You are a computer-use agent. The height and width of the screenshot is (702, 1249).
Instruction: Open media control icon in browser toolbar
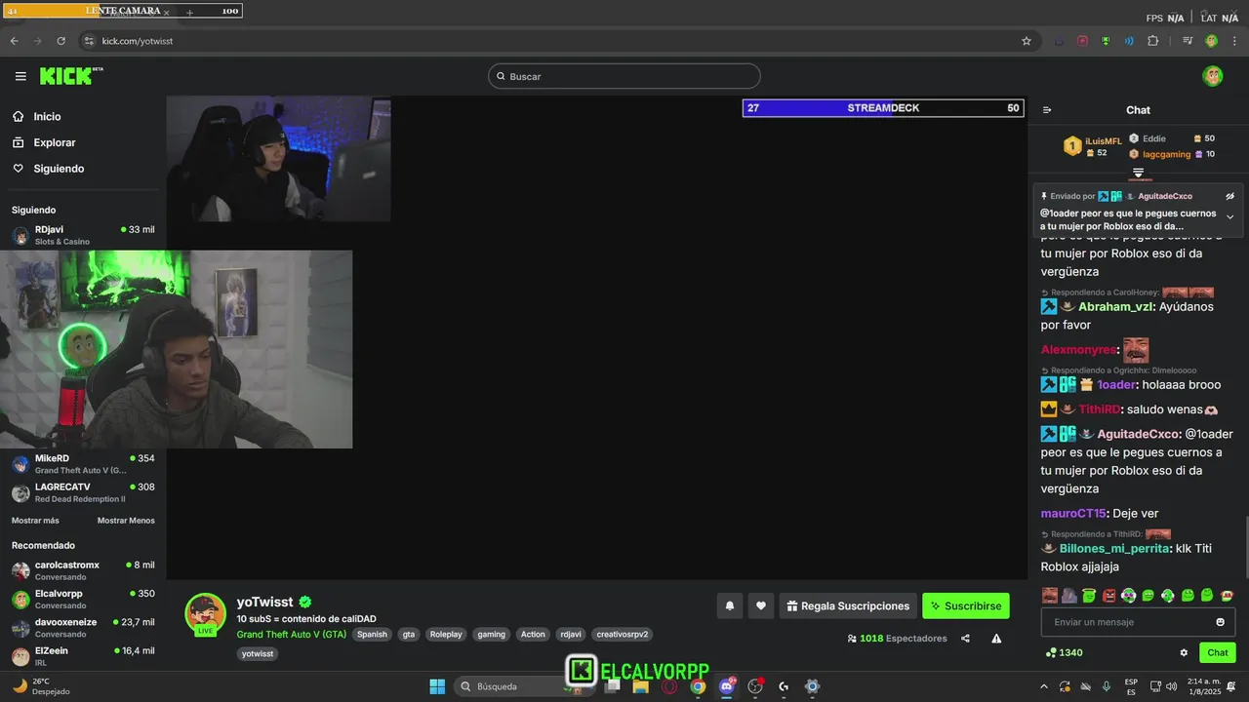pos(1188,41)
